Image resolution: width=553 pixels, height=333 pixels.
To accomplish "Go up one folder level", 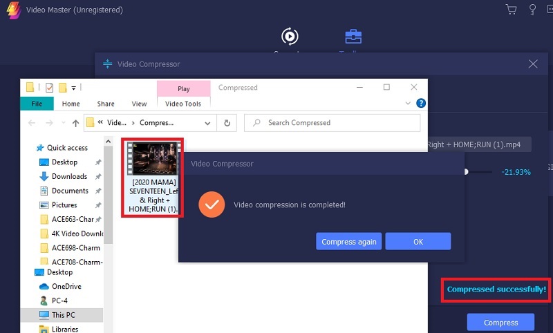I will pos(75,123).
